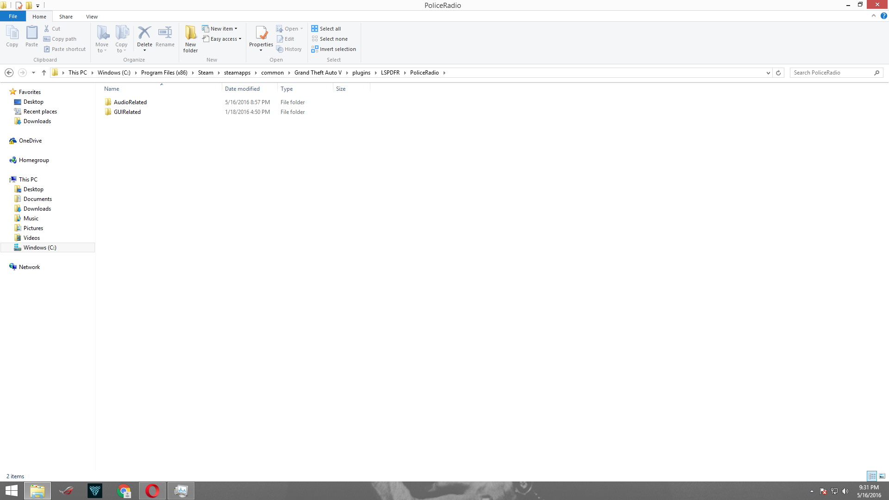Screen dimensions: 889x500
Task: Click the Select all icon
Action: [x=315, y=29]
